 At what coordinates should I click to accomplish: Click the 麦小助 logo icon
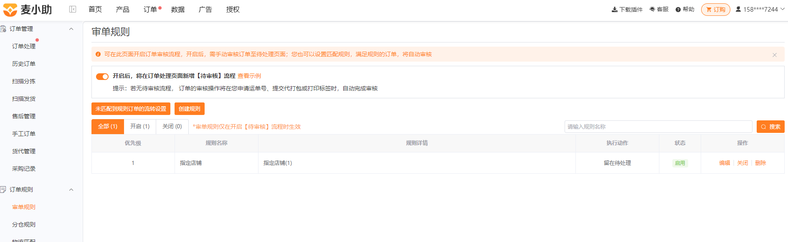pos(10,10)
